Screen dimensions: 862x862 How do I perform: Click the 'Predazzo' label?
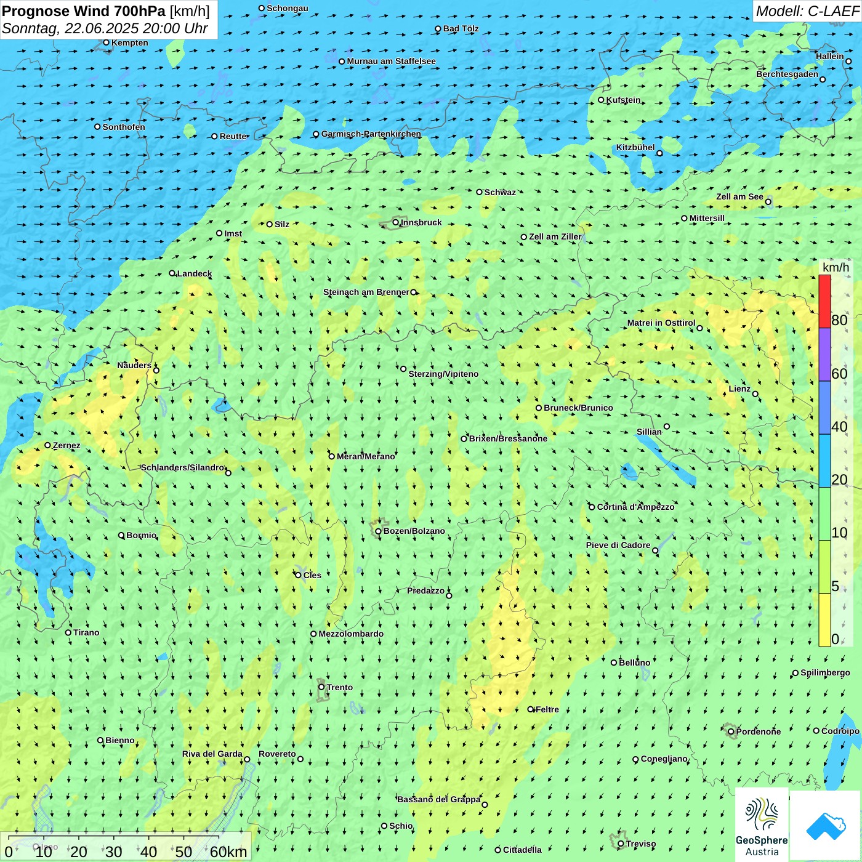pos(425,590)
